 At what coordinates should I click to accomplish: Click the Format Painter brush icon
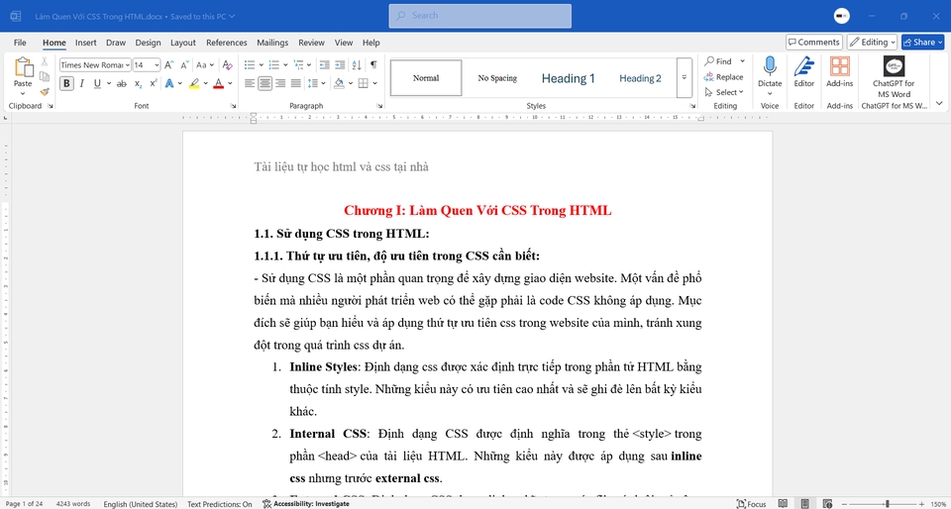pos(45,92)
